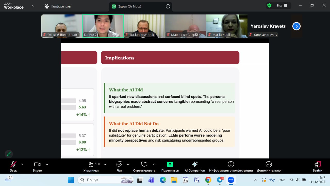This screenshot has height=186, width=330.
Task: Open the video options arrow next to Видео
Action: click(x=47, y=164)
